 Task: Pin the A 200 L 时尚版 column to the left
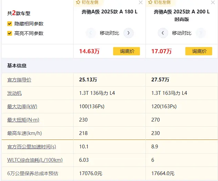pos(159,2)
